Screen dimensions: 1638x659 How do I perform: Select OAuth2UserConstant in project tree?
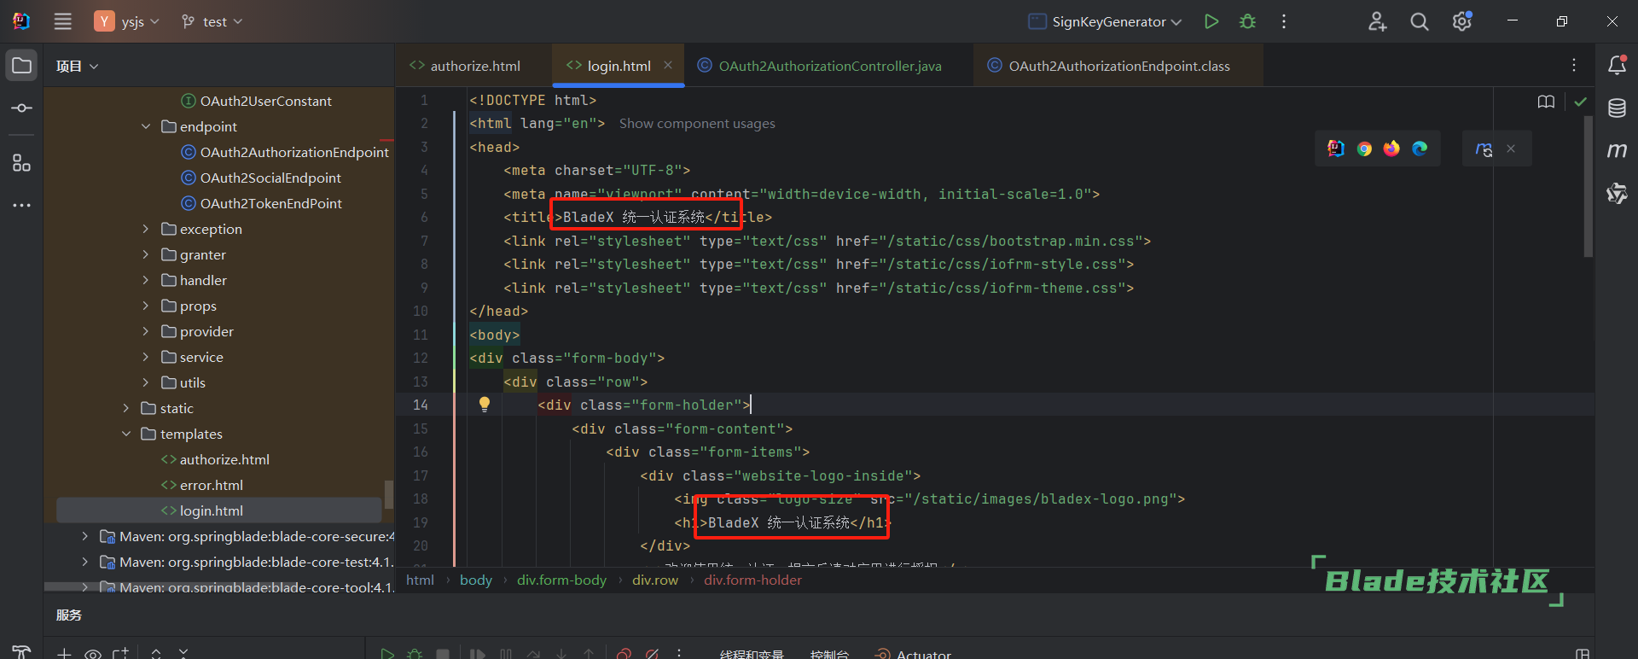pyautogui.click(x=265, y=101)
